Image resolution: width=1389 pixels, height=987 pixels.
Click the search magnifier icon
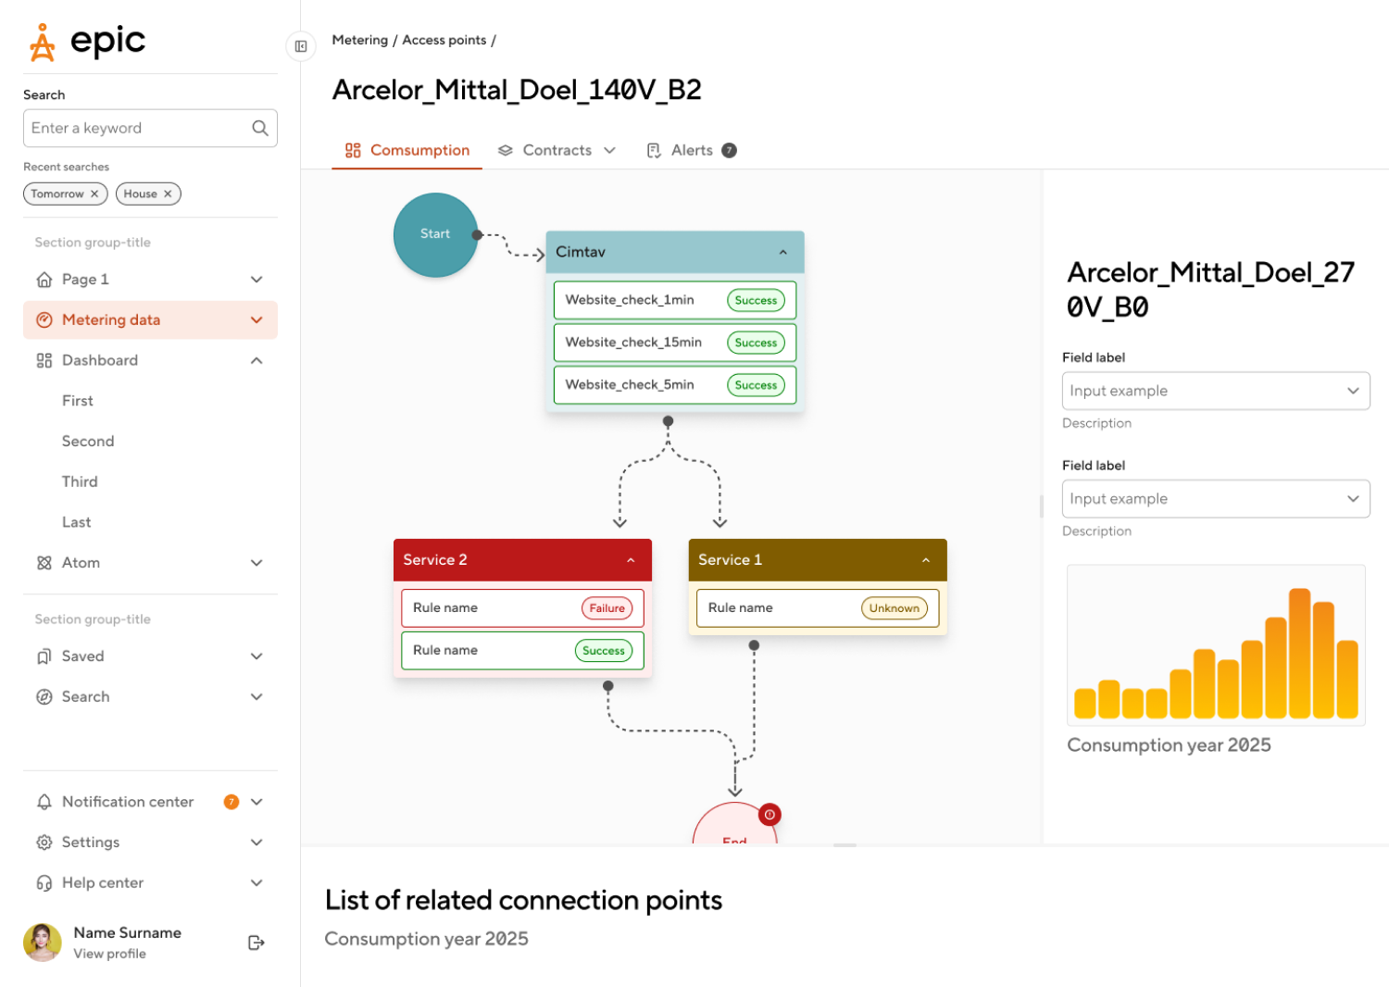[260, 128]
